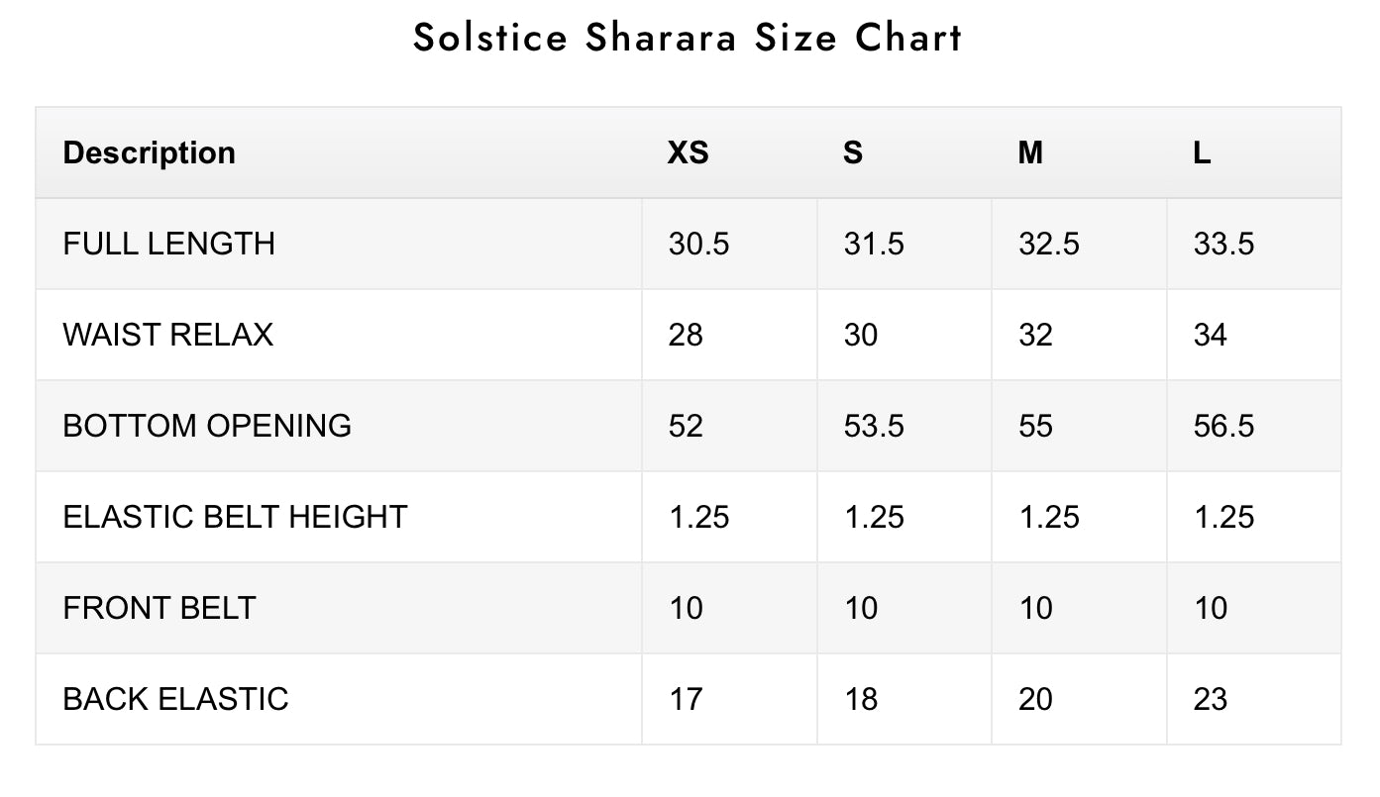
Task: Click the FRONT BELT row label
Action: tap(159, 608)
